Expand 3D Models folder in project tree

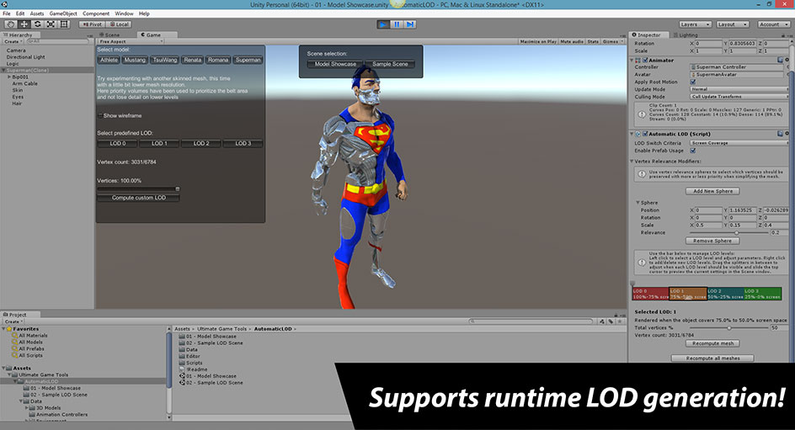coord(27,408)
